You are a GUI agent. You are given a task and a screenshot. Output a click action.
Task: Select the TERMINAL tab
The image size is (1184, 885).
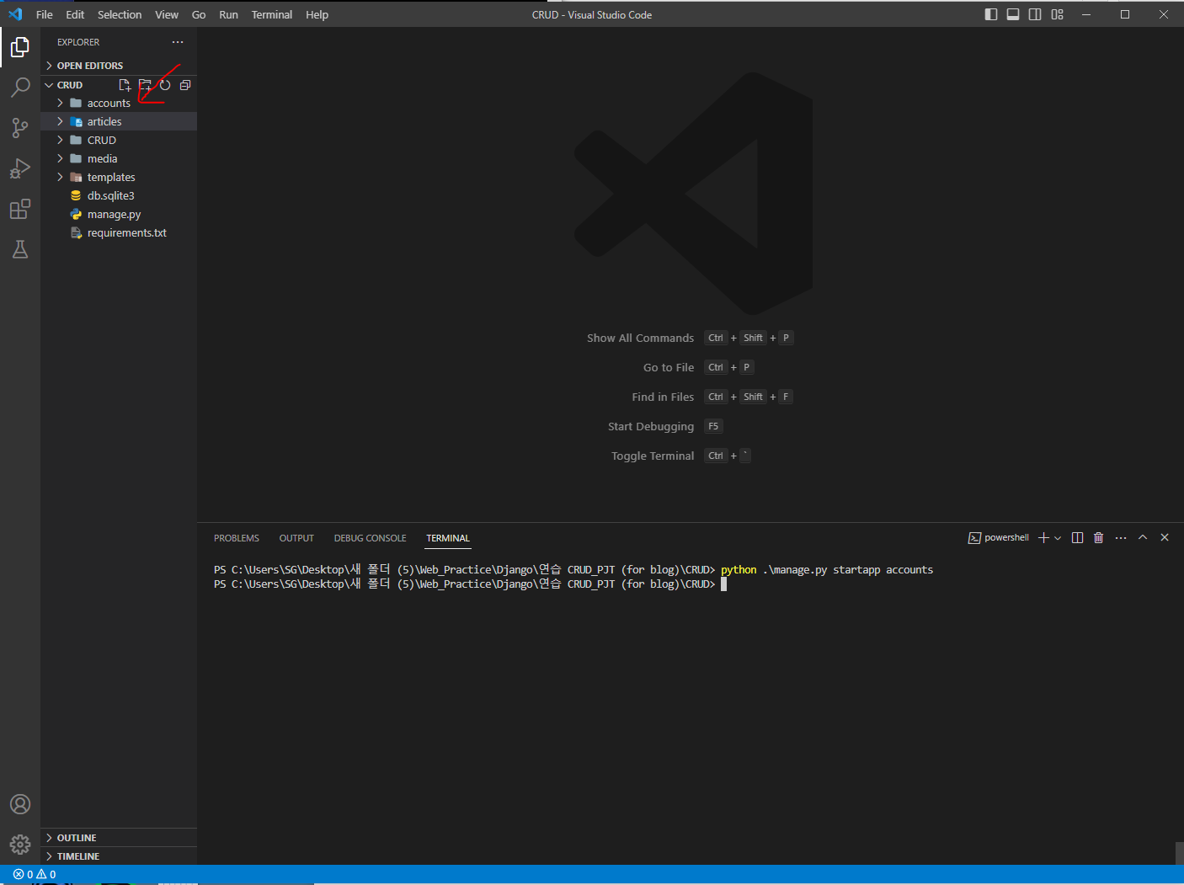(448, 538)
